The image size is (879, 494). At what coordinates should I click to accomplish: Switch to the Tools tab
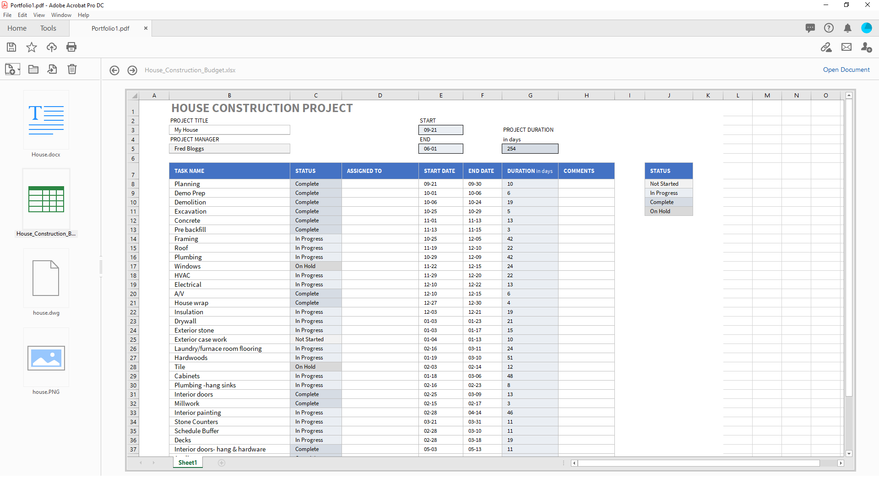(x=48, y=28)
